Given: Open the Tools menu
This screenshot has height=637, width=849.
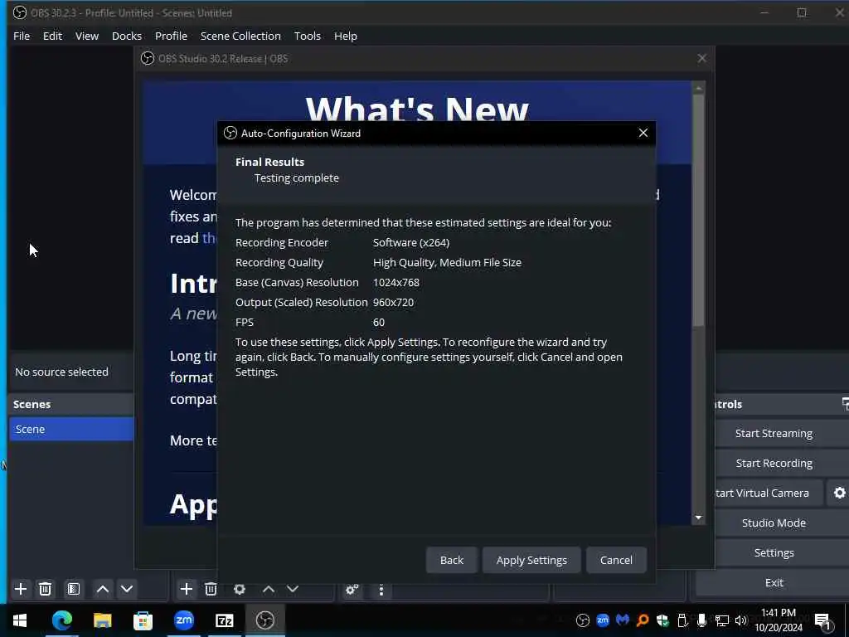Looking at the screenshot, I should point(307,36).
